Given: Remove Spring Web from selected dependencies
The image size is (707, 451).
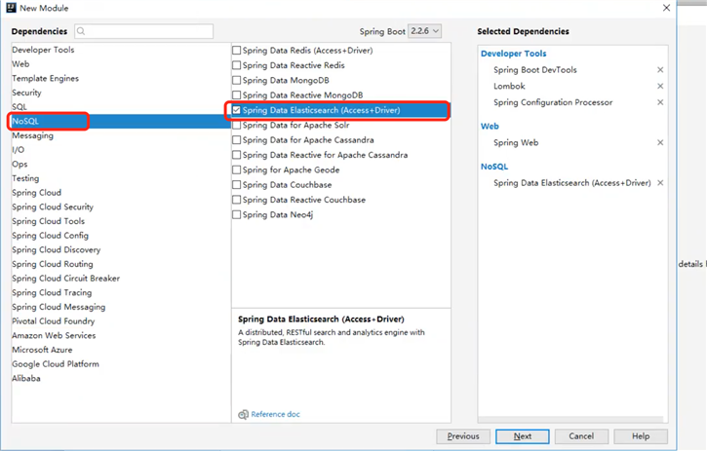Looking at the screenshot, I should (660, 142).
